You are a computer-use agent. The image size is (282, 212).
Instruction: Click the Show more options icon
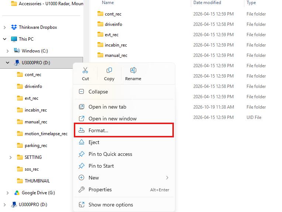point(82,205)
